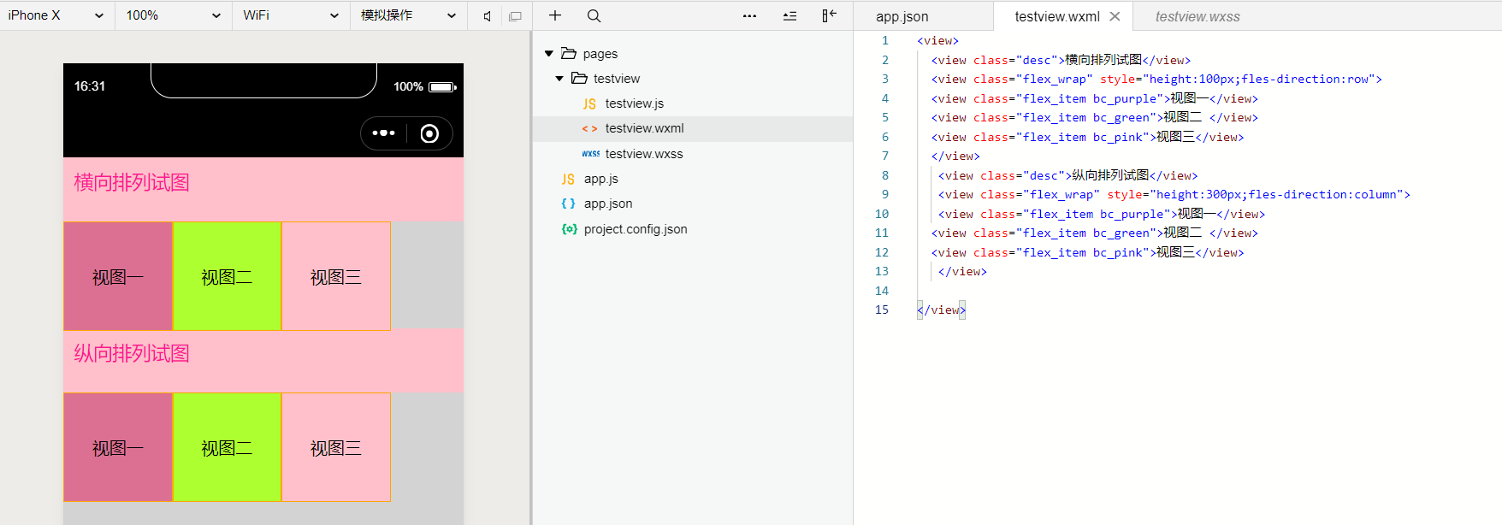Toggle the simulator mute speaker icon

[487, 16]
